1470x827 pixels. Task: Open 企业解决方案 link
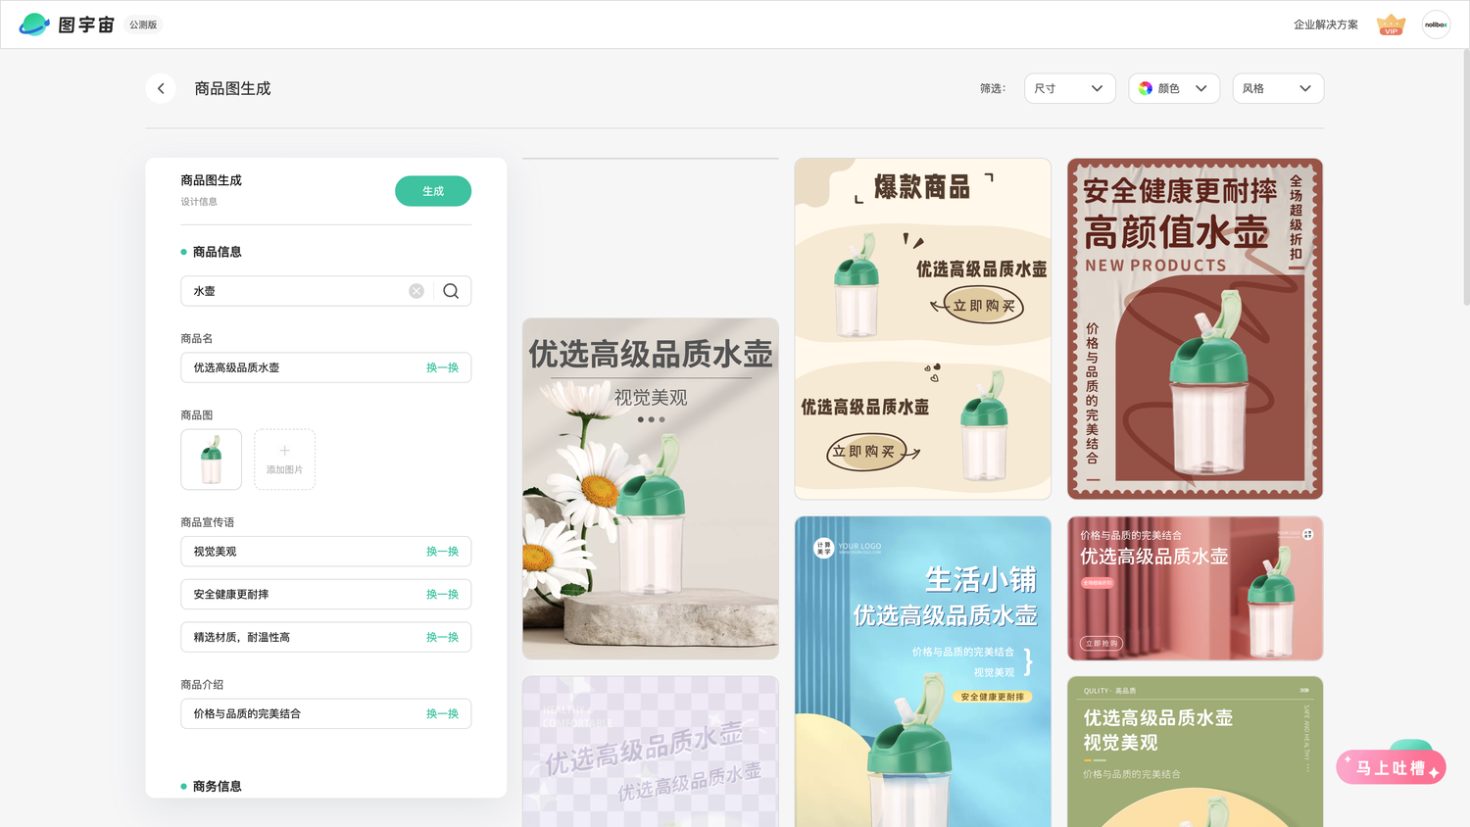[1325, 24]
